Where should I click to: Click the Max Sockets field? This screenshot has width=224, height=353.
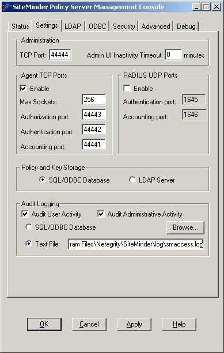coord(94,100)
